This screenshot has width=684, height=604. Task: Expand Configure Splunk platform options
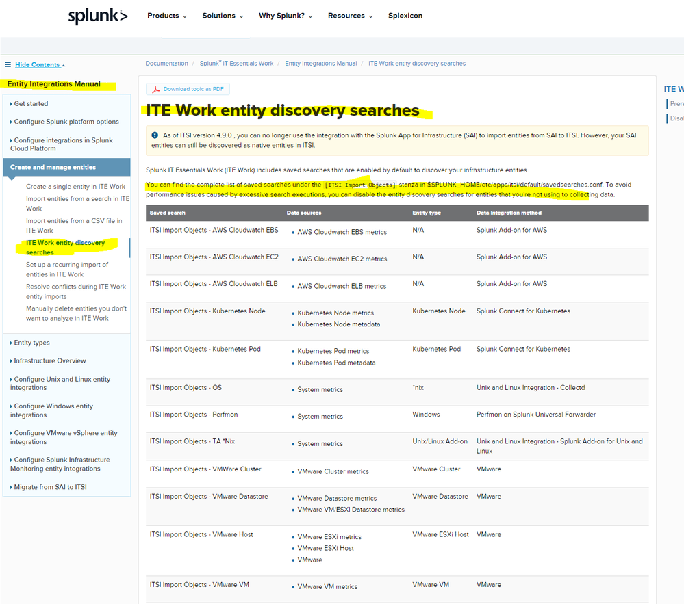point(64,122)
